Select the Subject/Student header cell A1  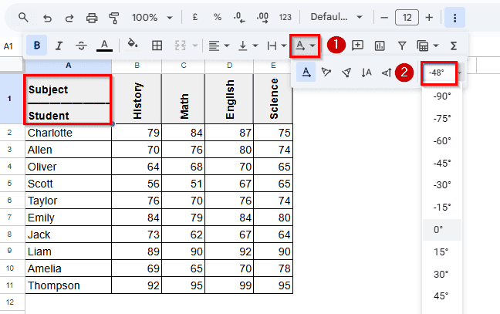coord(68,99)
